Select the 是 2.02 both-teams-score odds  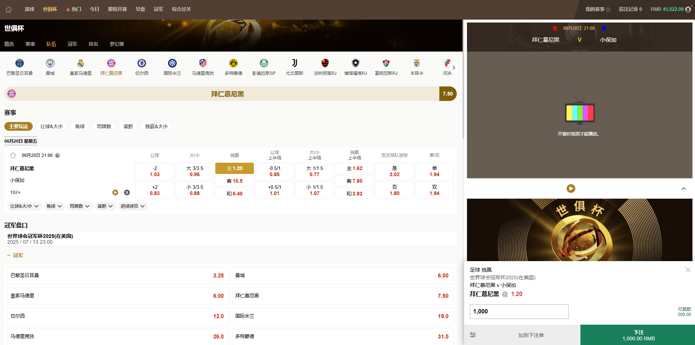point(394,171)
